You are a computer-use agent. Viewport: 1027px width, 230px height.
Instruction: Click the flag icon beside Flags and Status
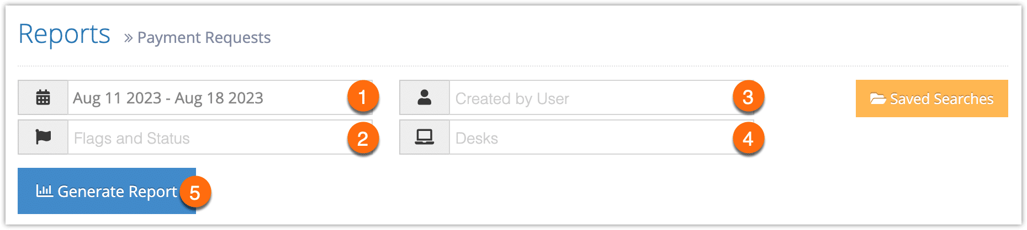(x=43, y=136)
